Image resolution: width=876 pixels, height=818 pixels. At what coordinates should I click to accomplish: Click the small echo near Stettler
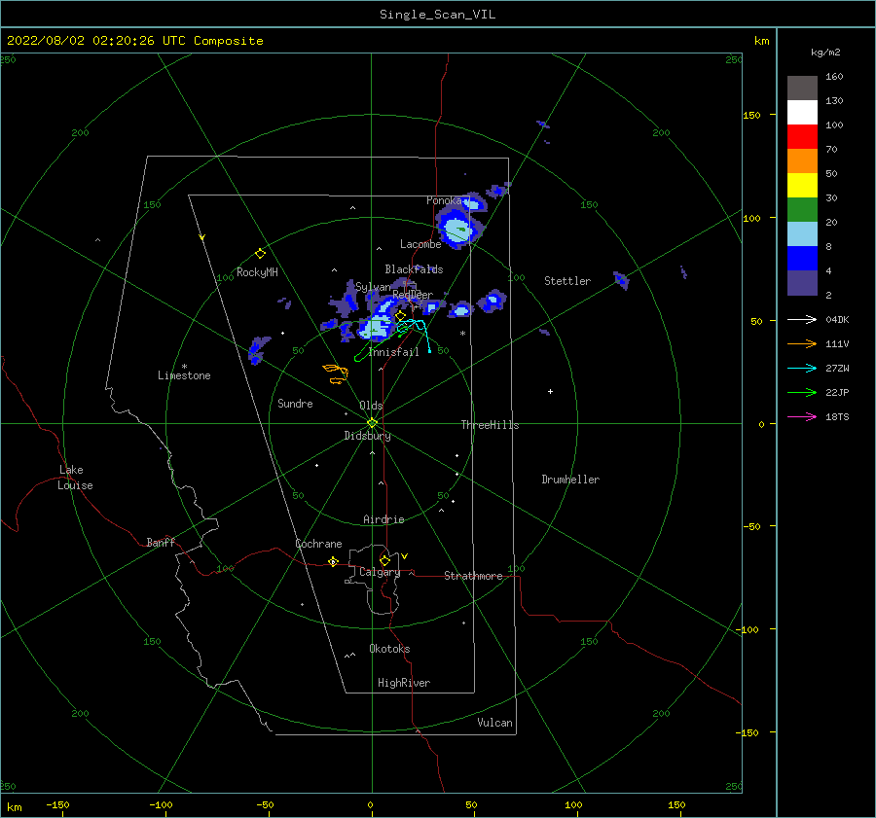pos(621,279)
